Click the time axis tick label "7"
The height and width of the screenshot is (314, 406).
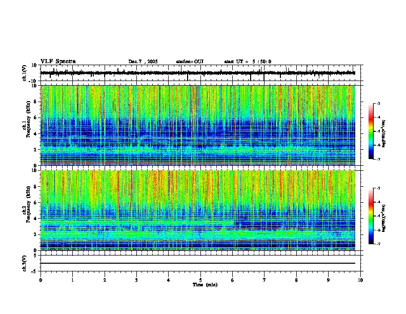coord(265,280)
